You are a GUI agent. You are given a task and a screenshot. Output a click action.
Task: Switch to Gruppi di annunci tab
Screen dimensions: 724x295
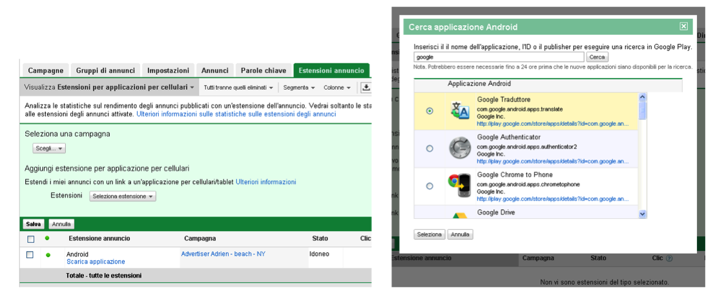pyautogui.click(x=105, y=70)
